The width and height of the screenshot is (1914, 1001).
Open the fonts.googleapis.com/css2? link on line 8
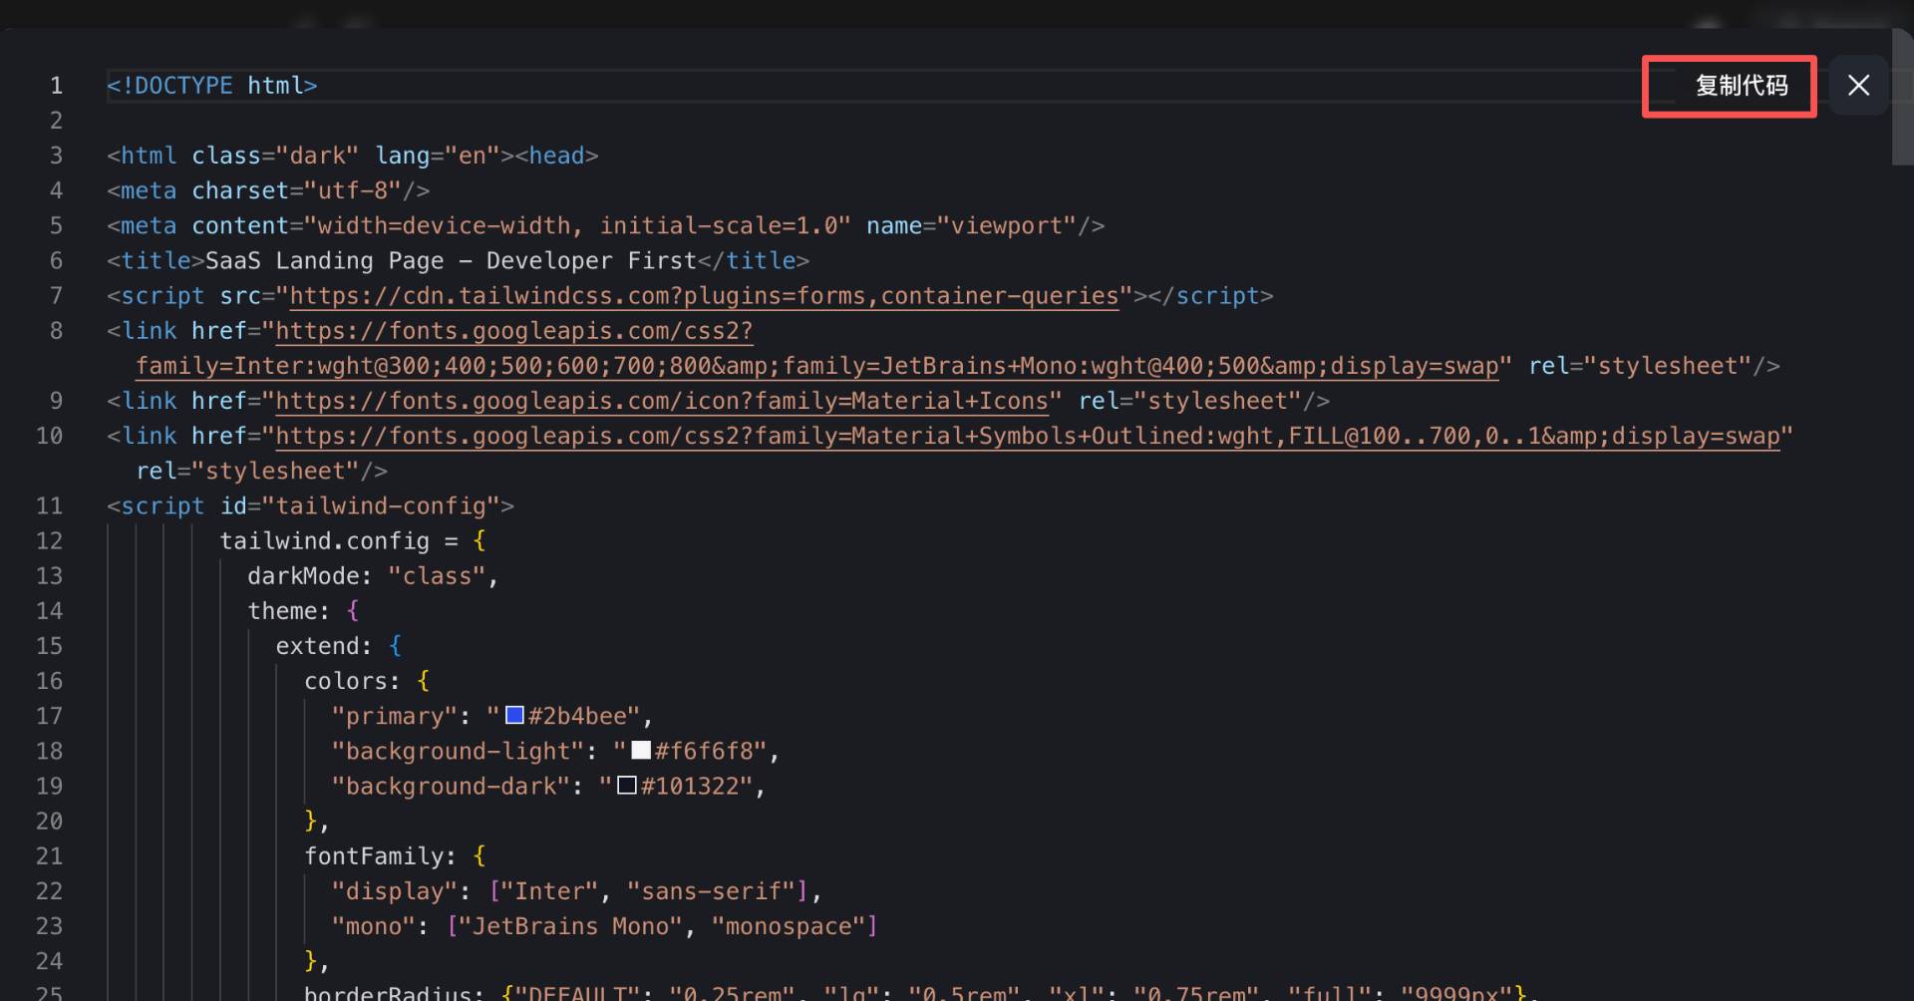[x=513, y=331]
